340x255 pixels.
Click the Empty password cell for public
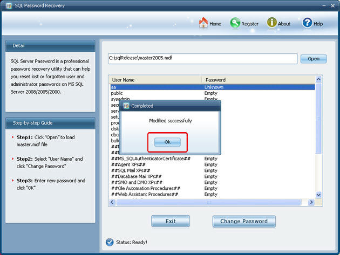(211, 93)
